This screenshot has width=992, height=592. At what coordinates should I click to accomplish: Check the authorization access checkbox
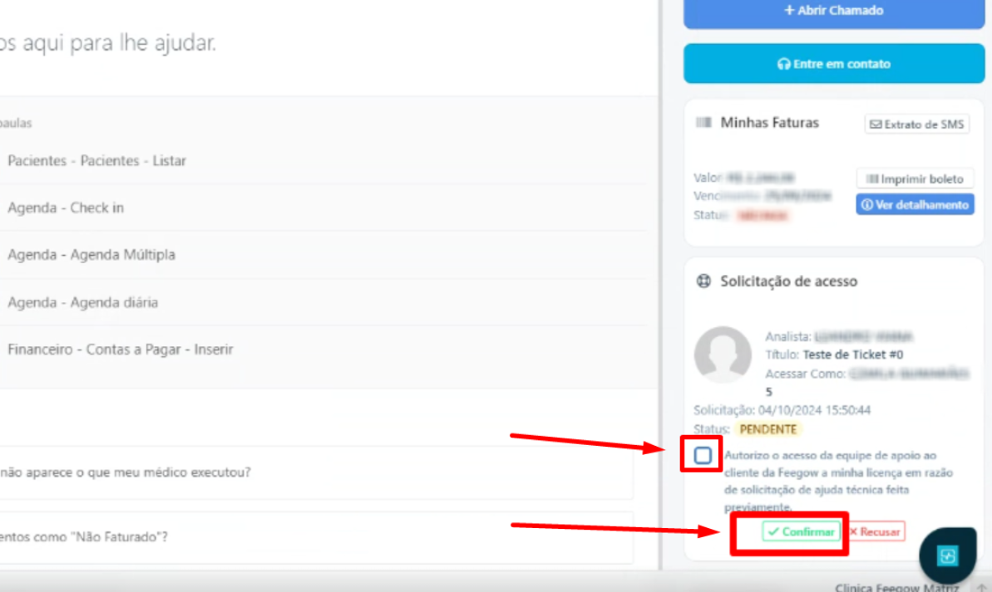click(703, 455)
